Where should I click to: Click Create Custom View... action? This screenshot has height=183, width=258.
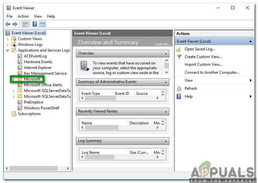[x=203, y=57]
